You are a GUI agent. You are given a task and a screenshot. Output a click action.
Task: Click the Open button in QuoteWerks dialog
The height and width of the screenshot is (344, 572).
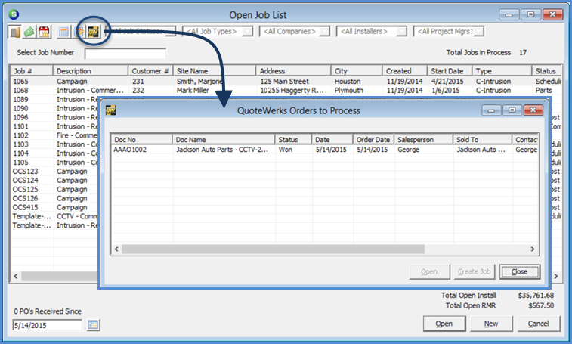click(x=429, y=271)
